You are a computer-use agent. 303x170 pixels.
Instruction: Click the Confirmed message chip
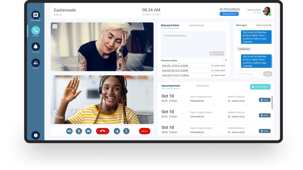click(244, 49)
